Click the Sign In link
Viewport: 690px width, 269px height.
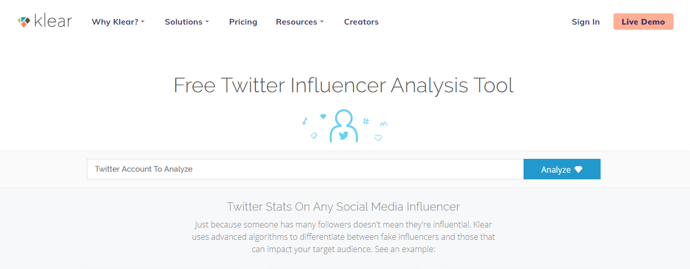tap(586, 22)
